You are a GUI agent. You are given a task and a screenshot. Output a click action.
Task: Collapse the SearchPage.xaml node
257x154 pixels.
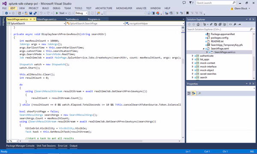(203, 49)
